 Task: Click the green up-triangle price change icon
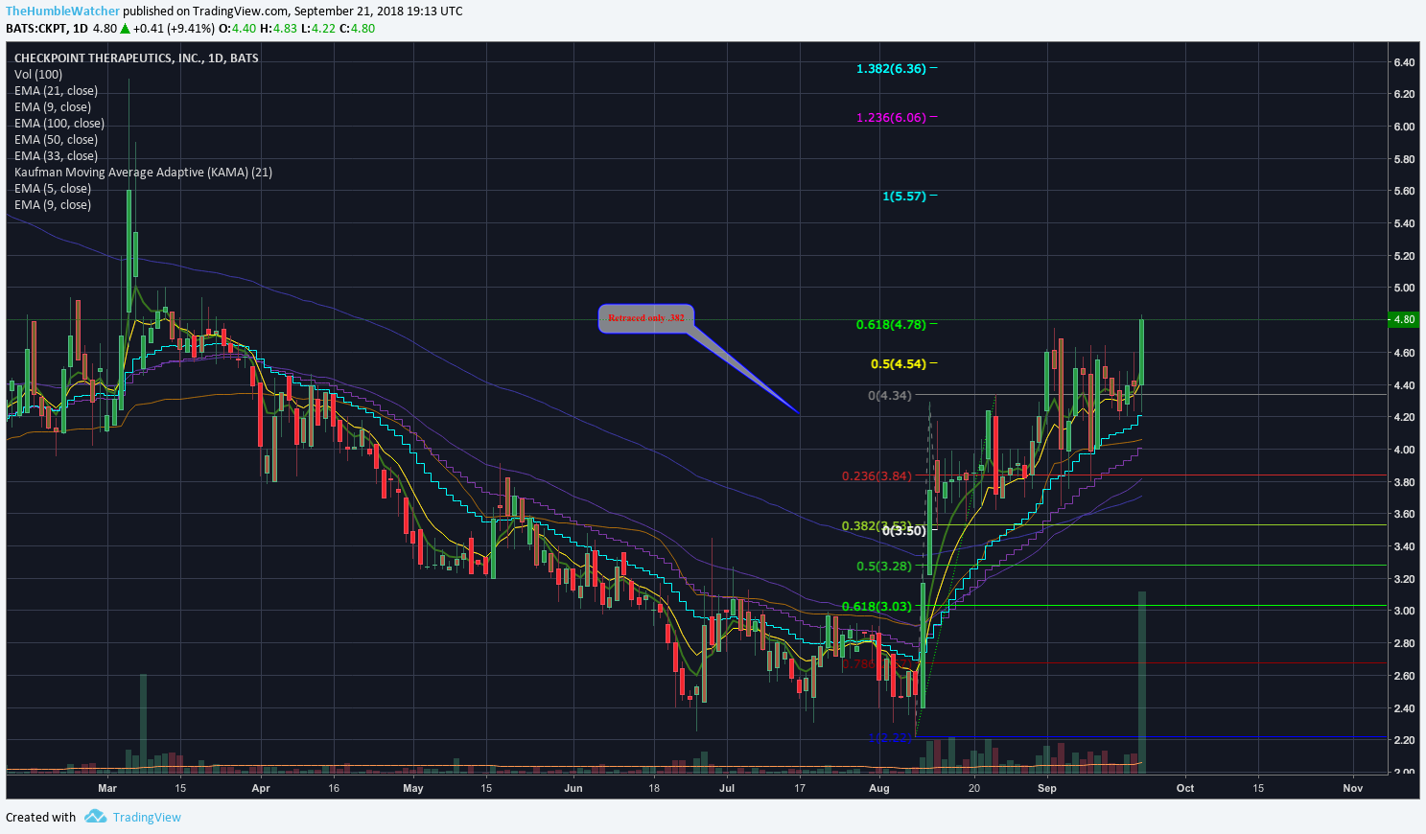pos(125,29)
